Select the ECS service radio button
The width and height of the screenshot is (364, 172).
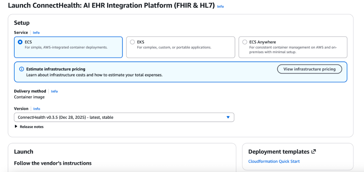[20, 42]
